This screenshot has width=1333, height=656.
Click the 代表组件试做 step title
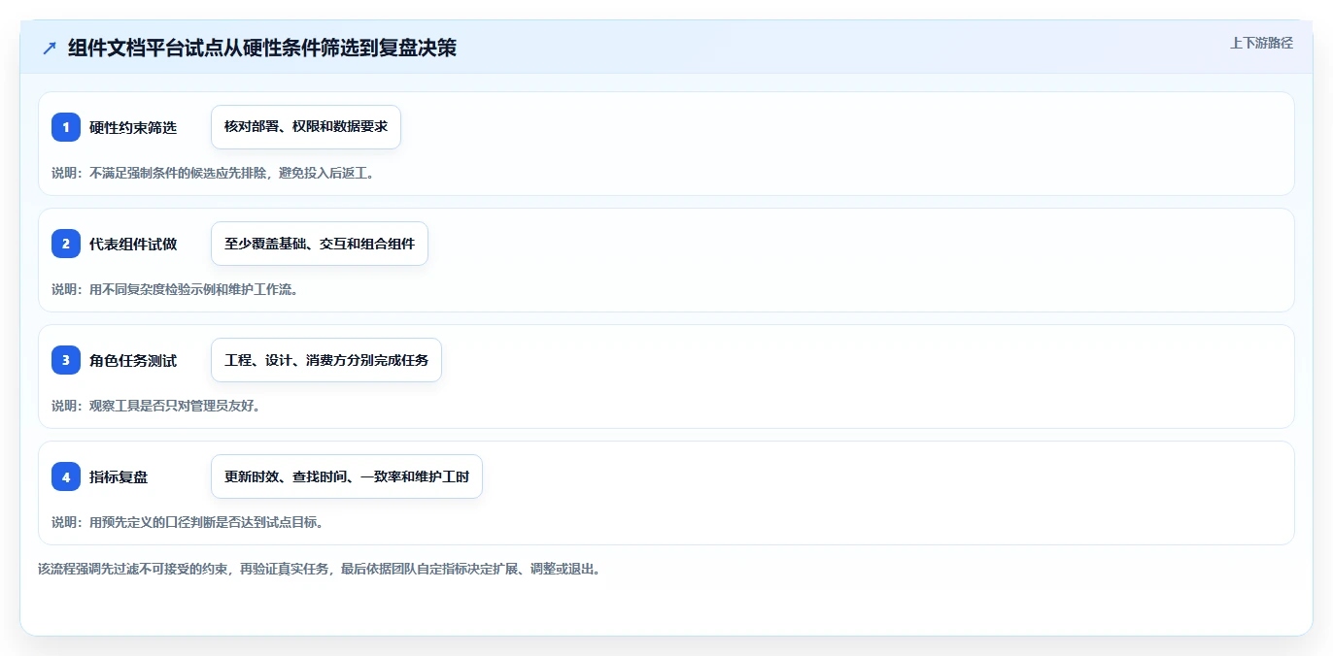pyautogui.click(x=133, y=244)
